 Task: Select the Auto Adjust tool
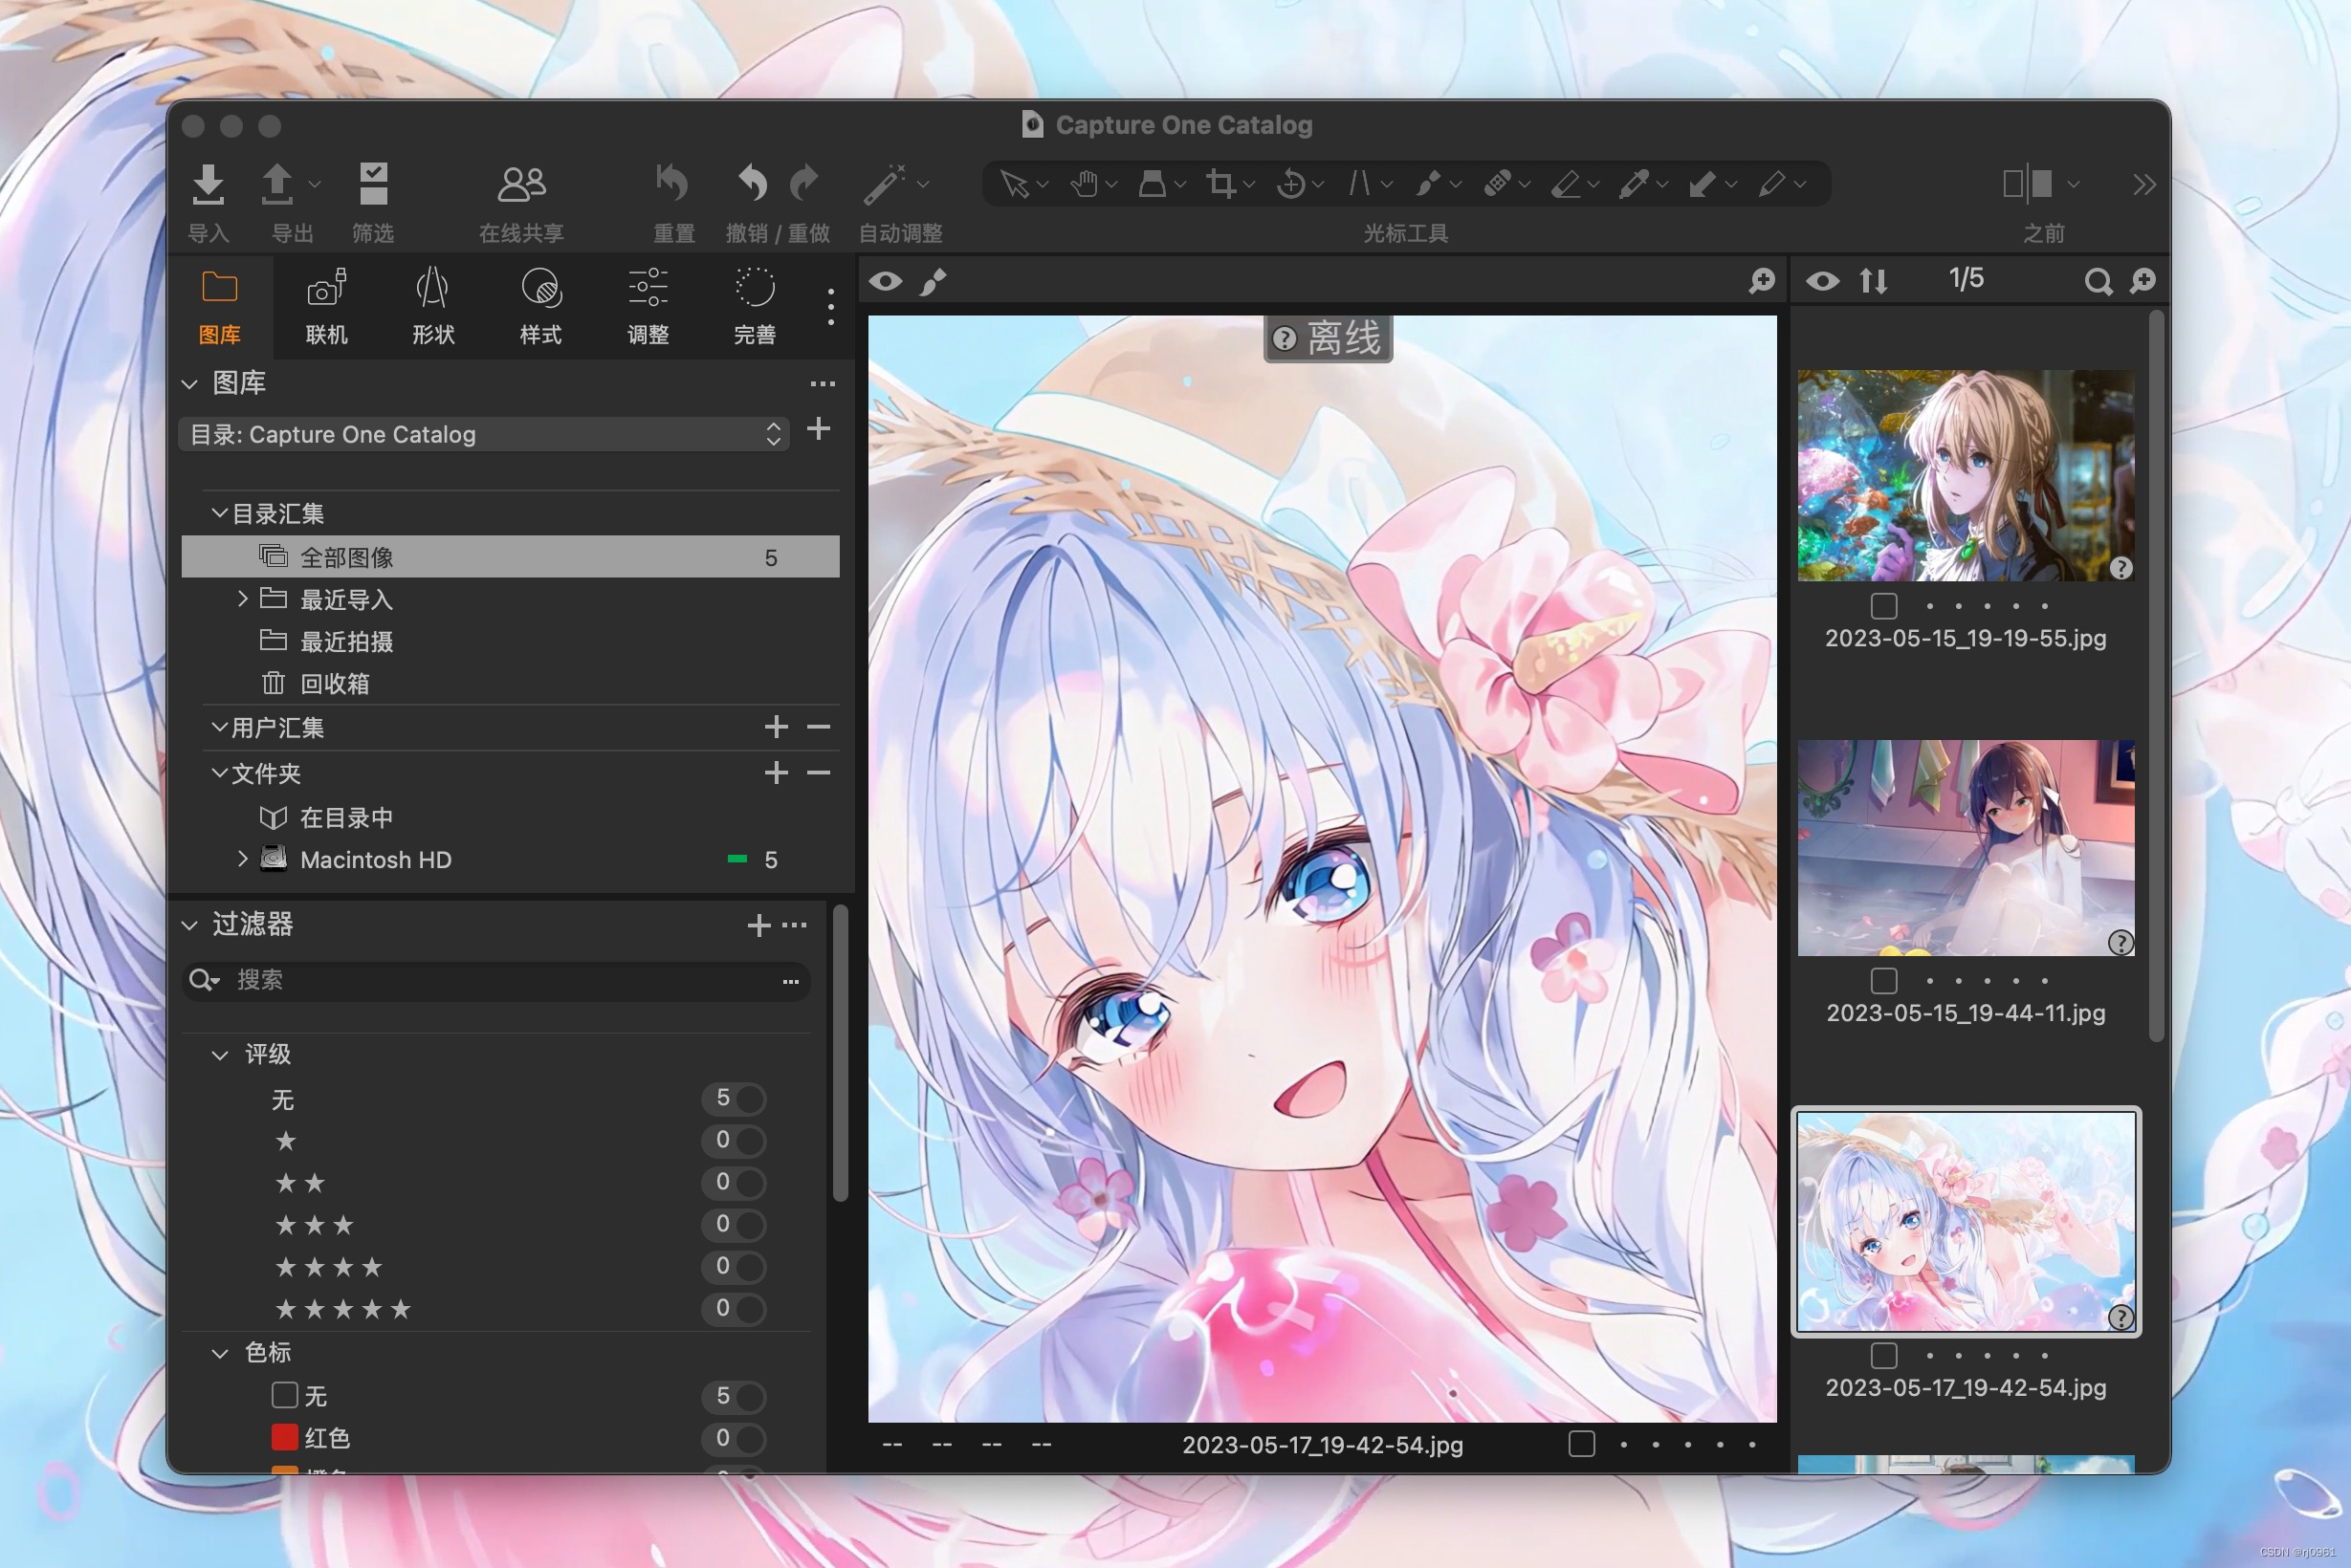pyautogui.click(x=888, y=182)
